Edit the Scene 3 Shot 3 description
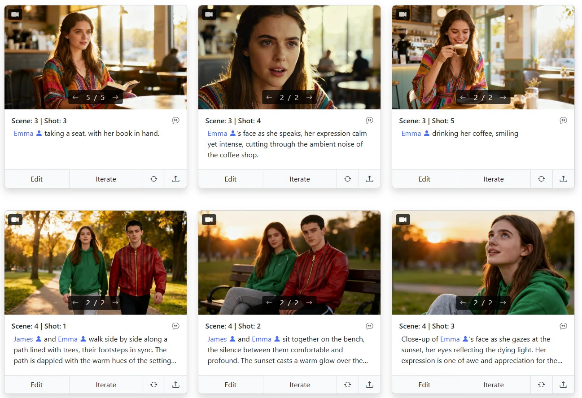 pos(36,179)
